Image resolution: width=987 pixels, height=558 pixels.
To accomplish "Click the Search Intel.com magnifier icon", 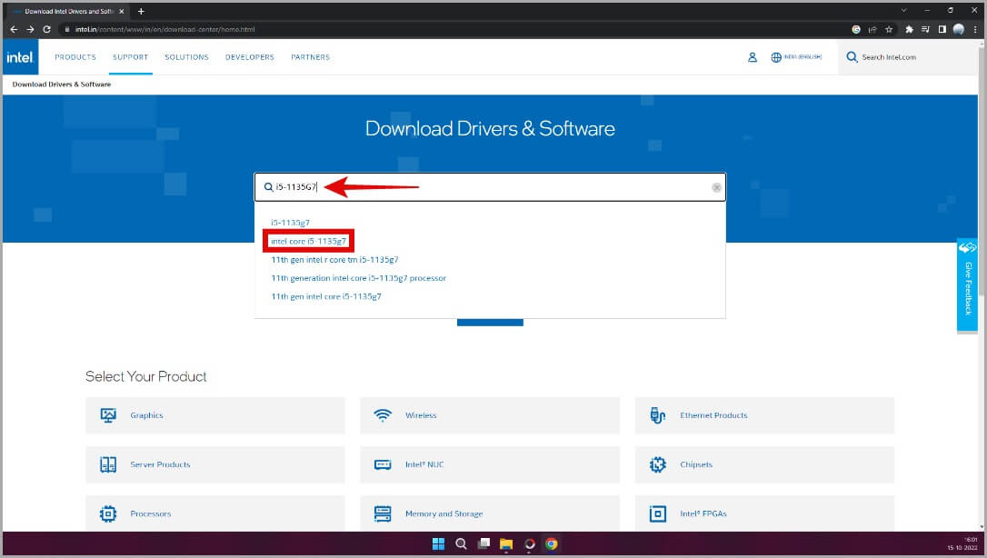I will pos(852,57).
